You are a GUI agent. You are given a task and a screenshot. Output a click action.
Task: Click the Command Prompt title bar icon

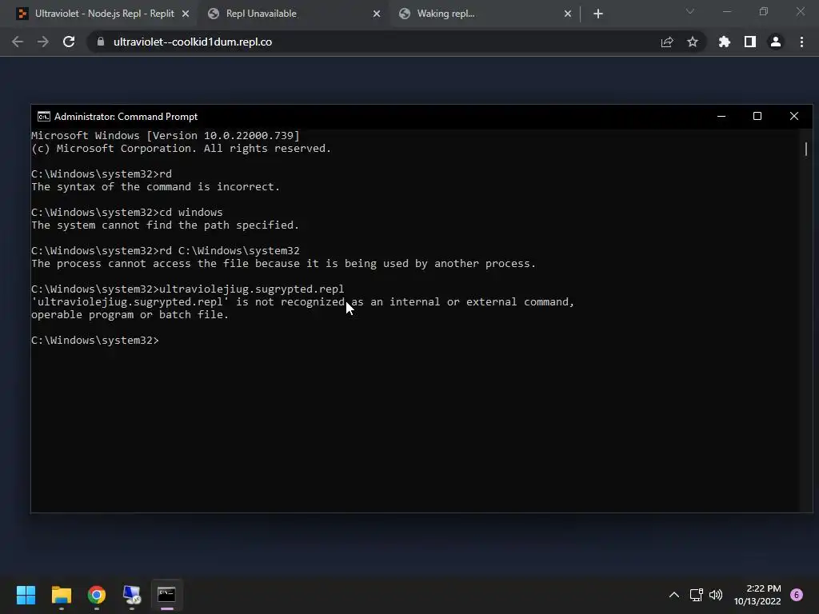point(44,117)
